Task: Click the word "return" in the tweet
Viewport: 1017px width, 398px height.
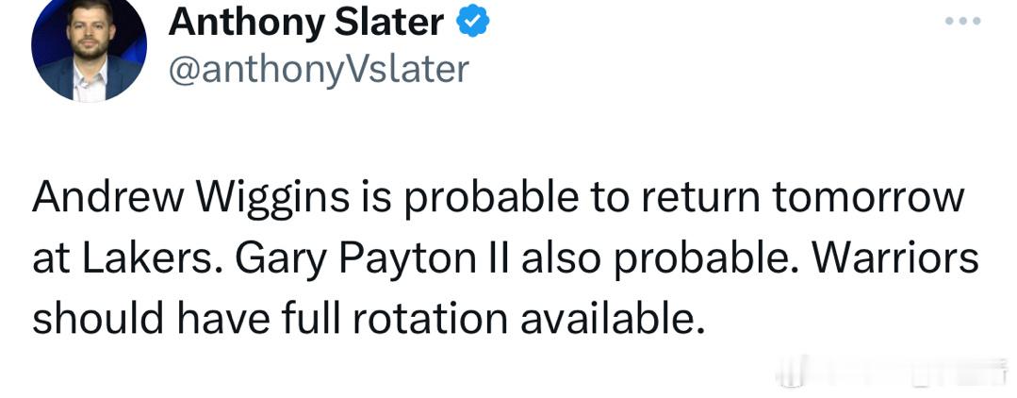Action: click(662, 199)
